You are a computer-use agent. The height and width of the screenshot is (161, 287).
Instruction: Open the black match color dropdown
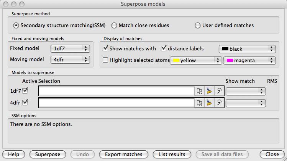[x=247, y=49]
